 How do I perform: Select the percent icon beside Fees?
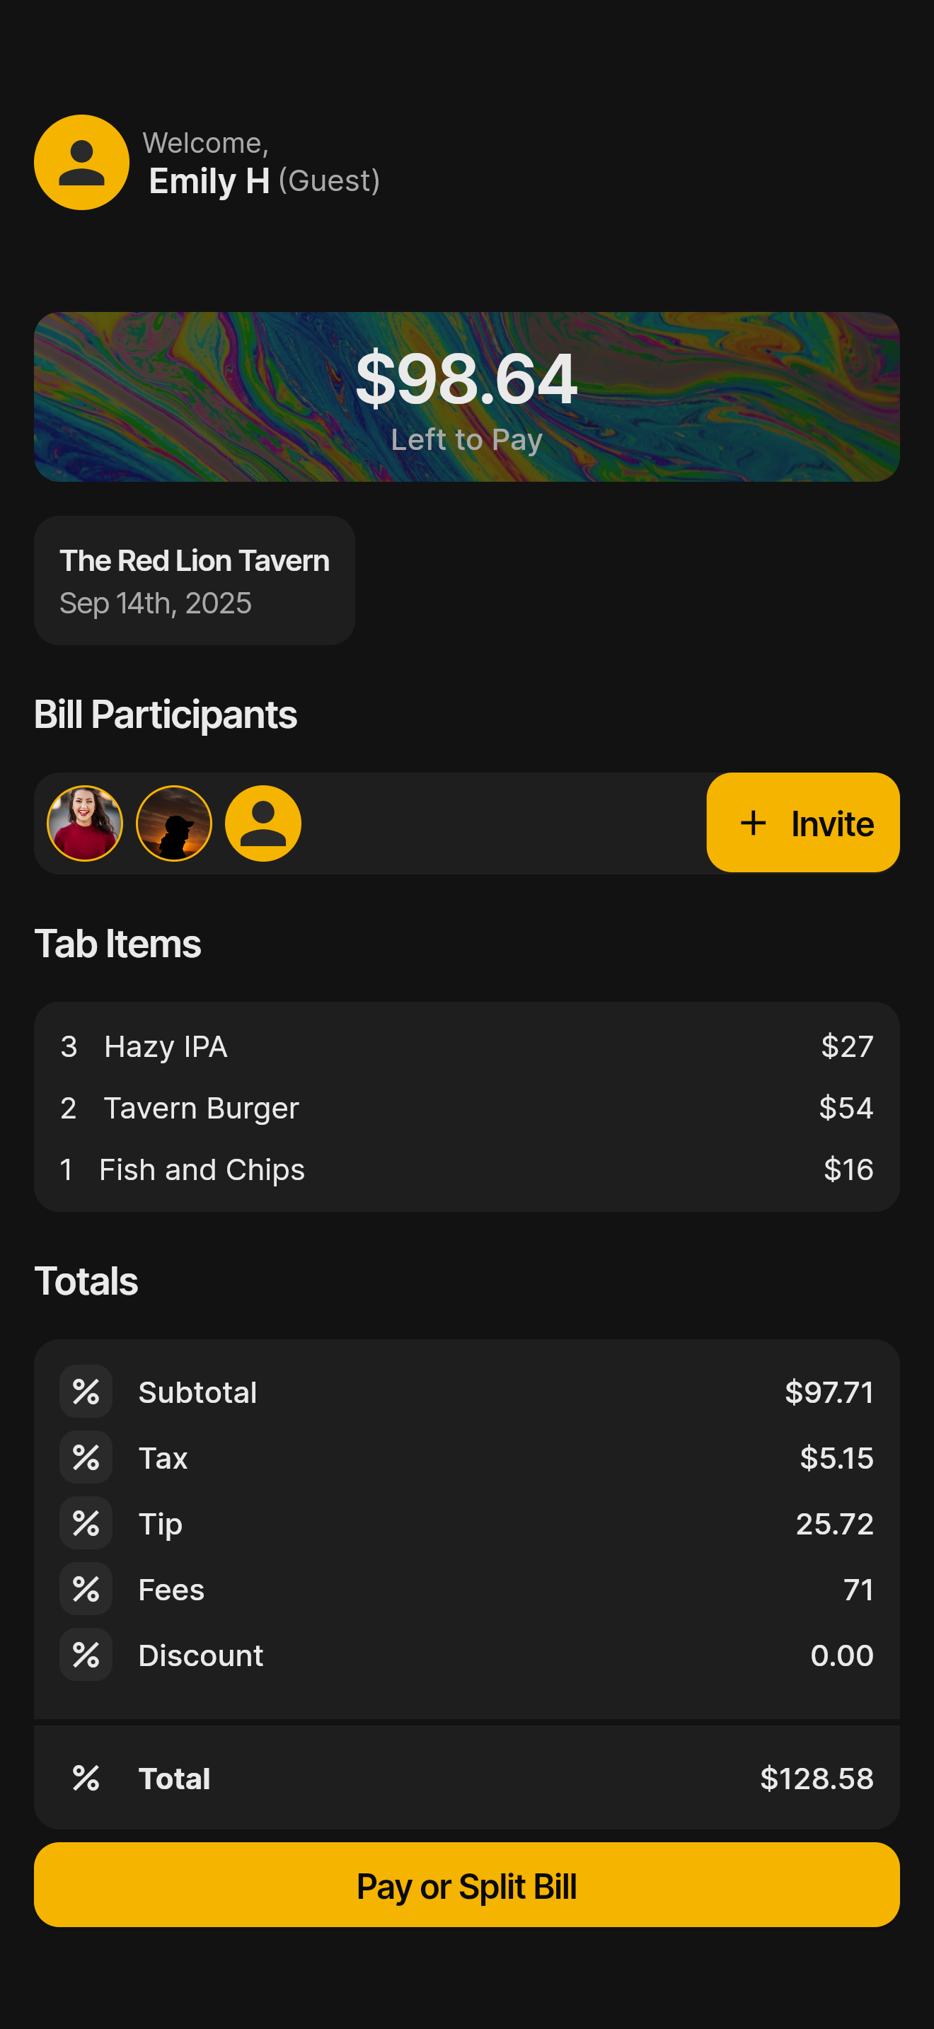coord(86,1589)
